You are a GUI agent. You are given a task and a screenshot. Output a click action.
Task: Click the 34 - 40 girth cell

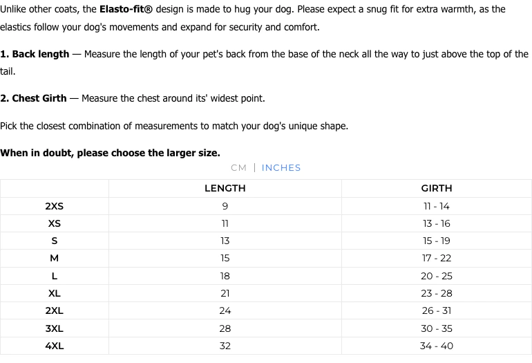pos(437,346)
